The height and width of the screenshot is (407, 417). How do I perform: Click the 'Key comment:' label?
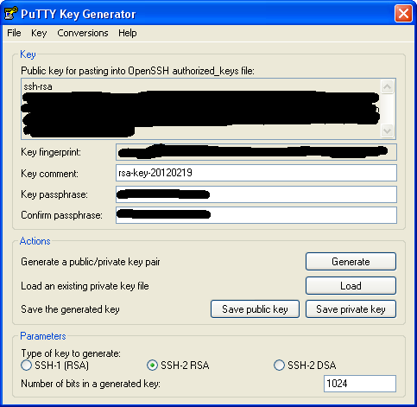coord(49,174)
